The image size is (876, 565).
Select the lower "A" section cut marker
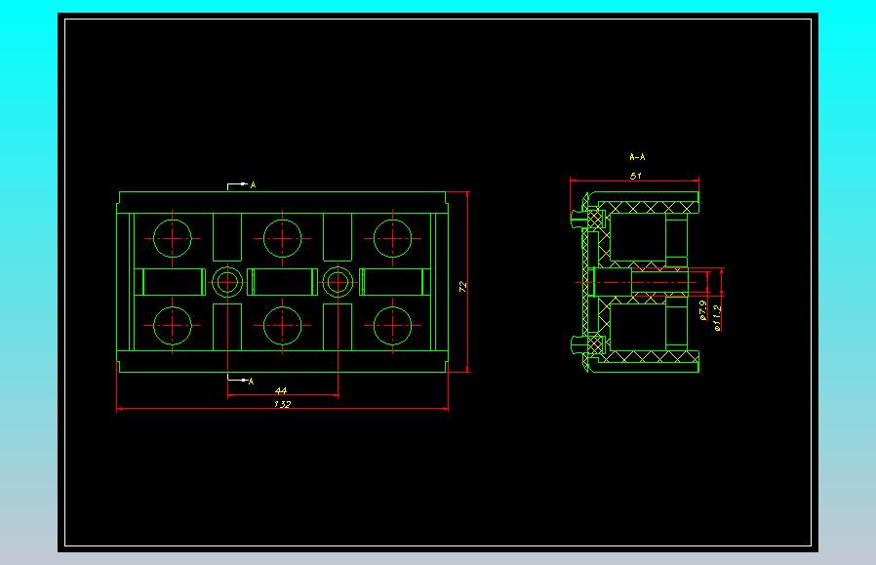point(251,382)
